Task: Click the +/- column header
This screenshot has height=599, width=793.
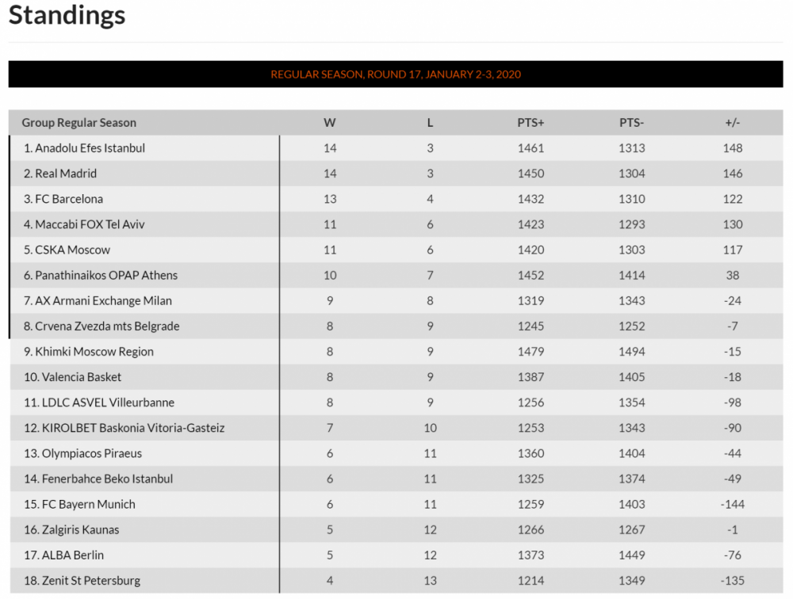Action: 732,123
